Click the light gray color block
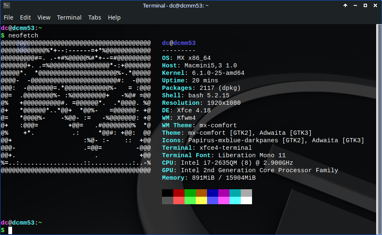This screenshot has height=235, width=382. 246,193
